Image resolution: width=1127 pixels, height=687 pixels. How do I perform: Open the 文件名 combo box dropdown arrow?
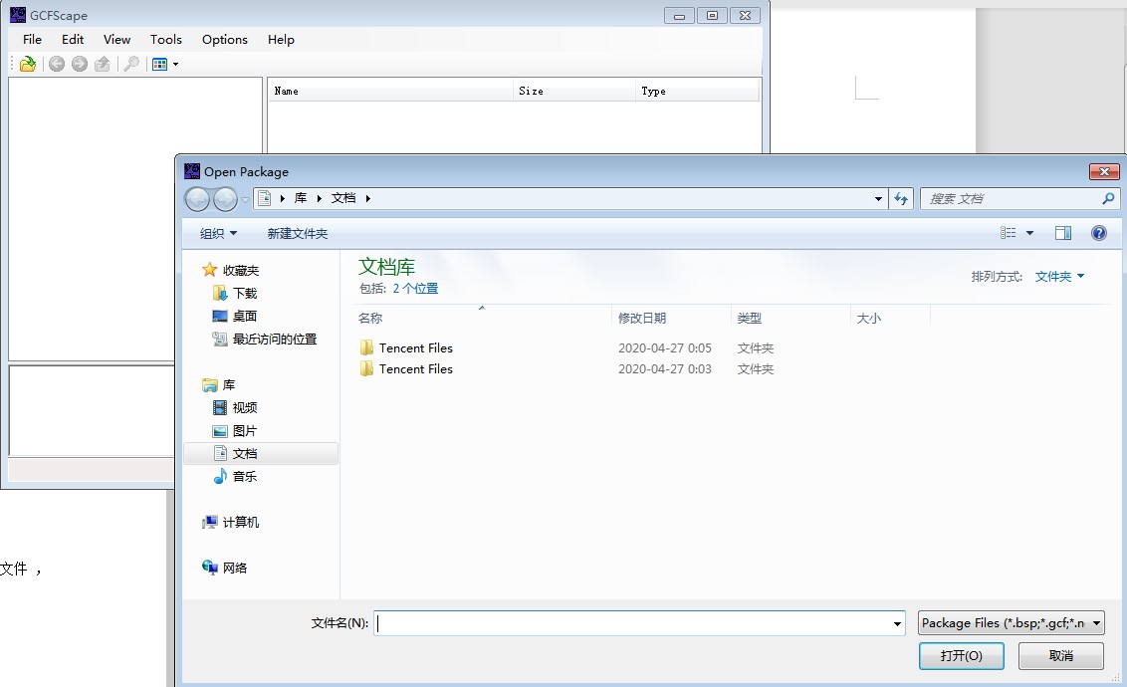click(x=897, y=623)
